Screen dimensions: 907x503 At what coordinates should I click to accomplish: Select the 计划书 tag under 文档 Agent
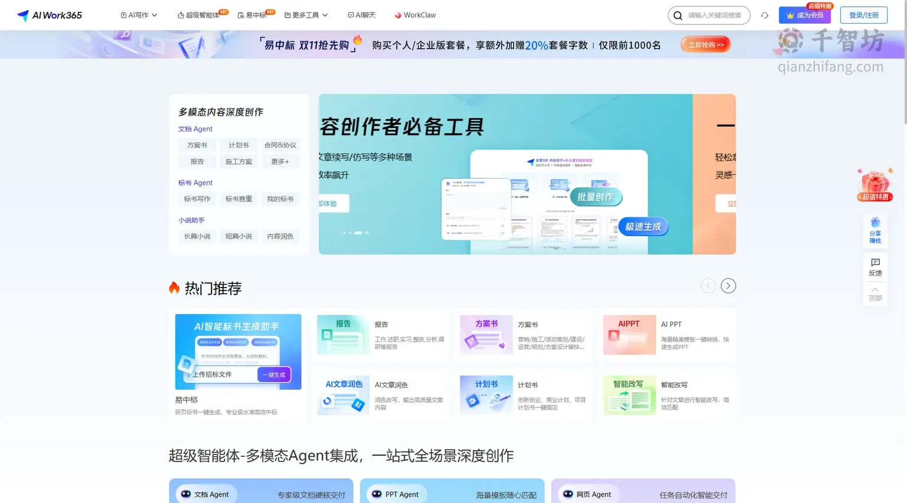(x=239, y=145)
